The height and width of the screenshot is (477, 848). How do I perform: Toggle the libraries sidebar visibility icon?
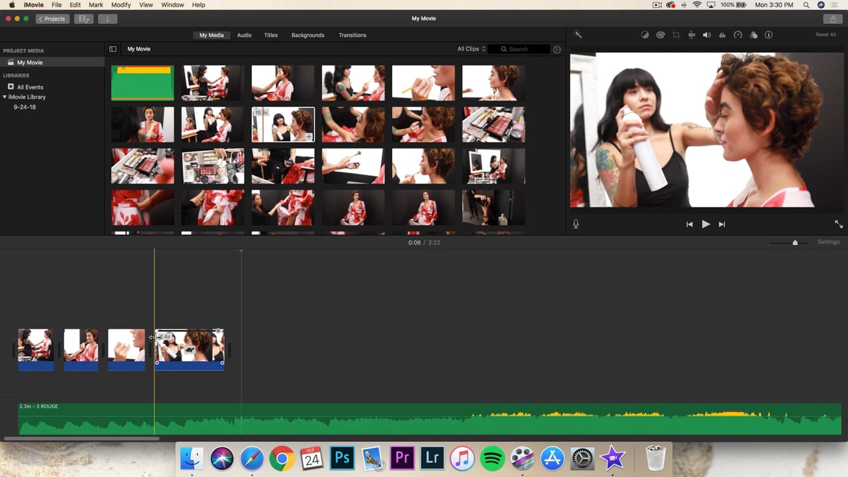[113, 49]
